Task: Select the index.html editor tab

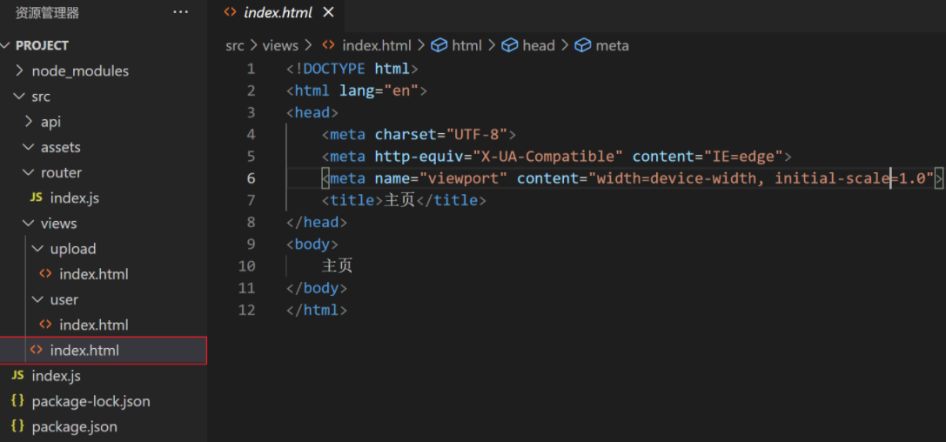Action: pyautogui.click(x=277, y=12)
